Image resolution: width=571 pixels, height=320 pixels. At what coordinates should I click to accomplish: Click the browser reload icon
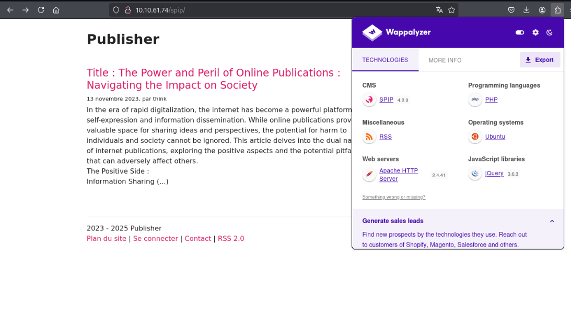click(41, 10)
